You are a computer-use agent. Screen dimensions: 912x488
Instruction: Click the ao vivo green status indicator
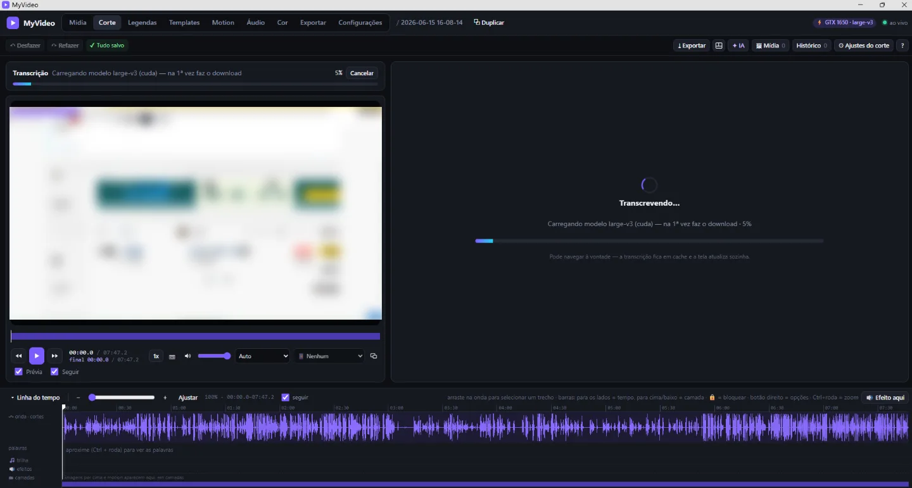point(895,23)
